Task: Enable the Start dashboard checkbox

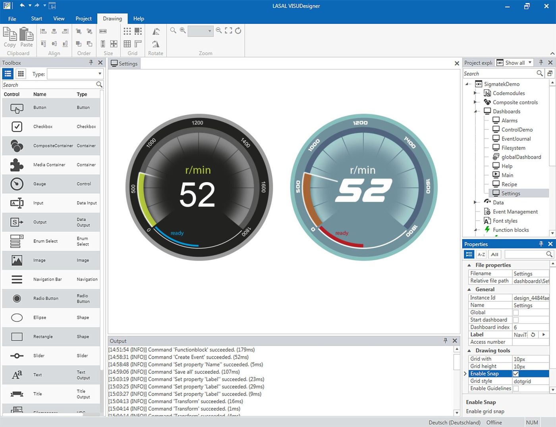Action: tap(516, 320)
